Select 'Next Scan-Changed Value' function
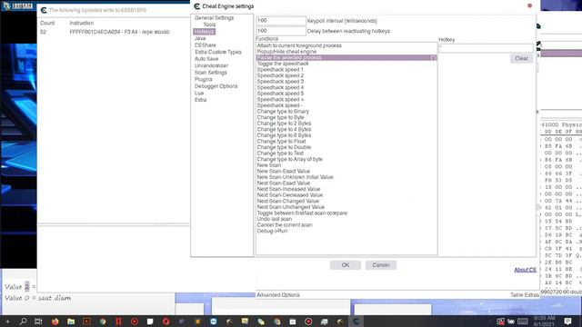This screenshot has height=327, width=582. pos(346,201)
